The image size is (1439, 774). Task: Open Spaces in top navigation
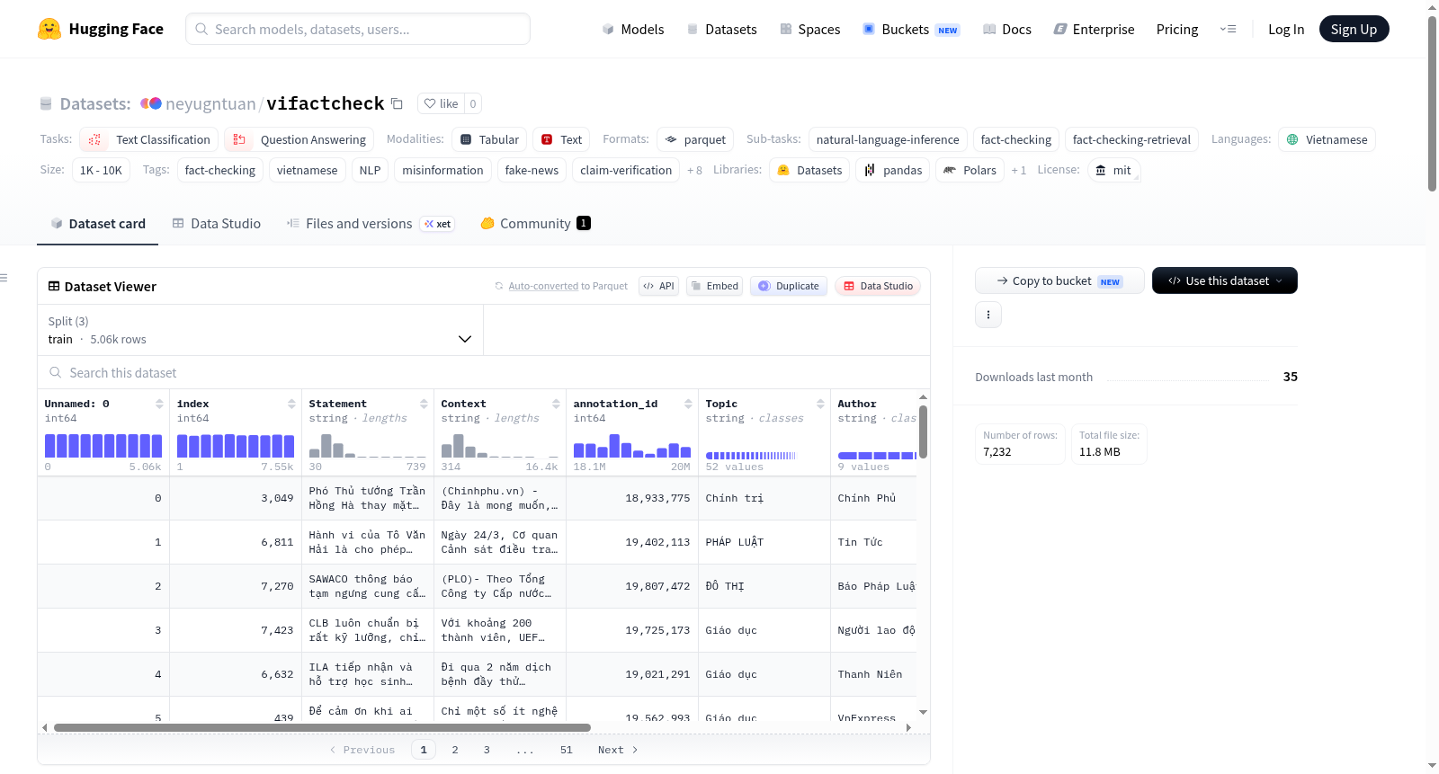pyautogui.click(x=809, y=29)
